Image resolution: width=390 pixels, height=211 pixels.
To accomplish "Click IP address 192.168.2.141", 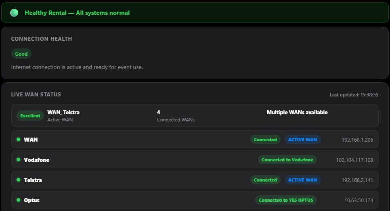I will (x=357, y=180).
